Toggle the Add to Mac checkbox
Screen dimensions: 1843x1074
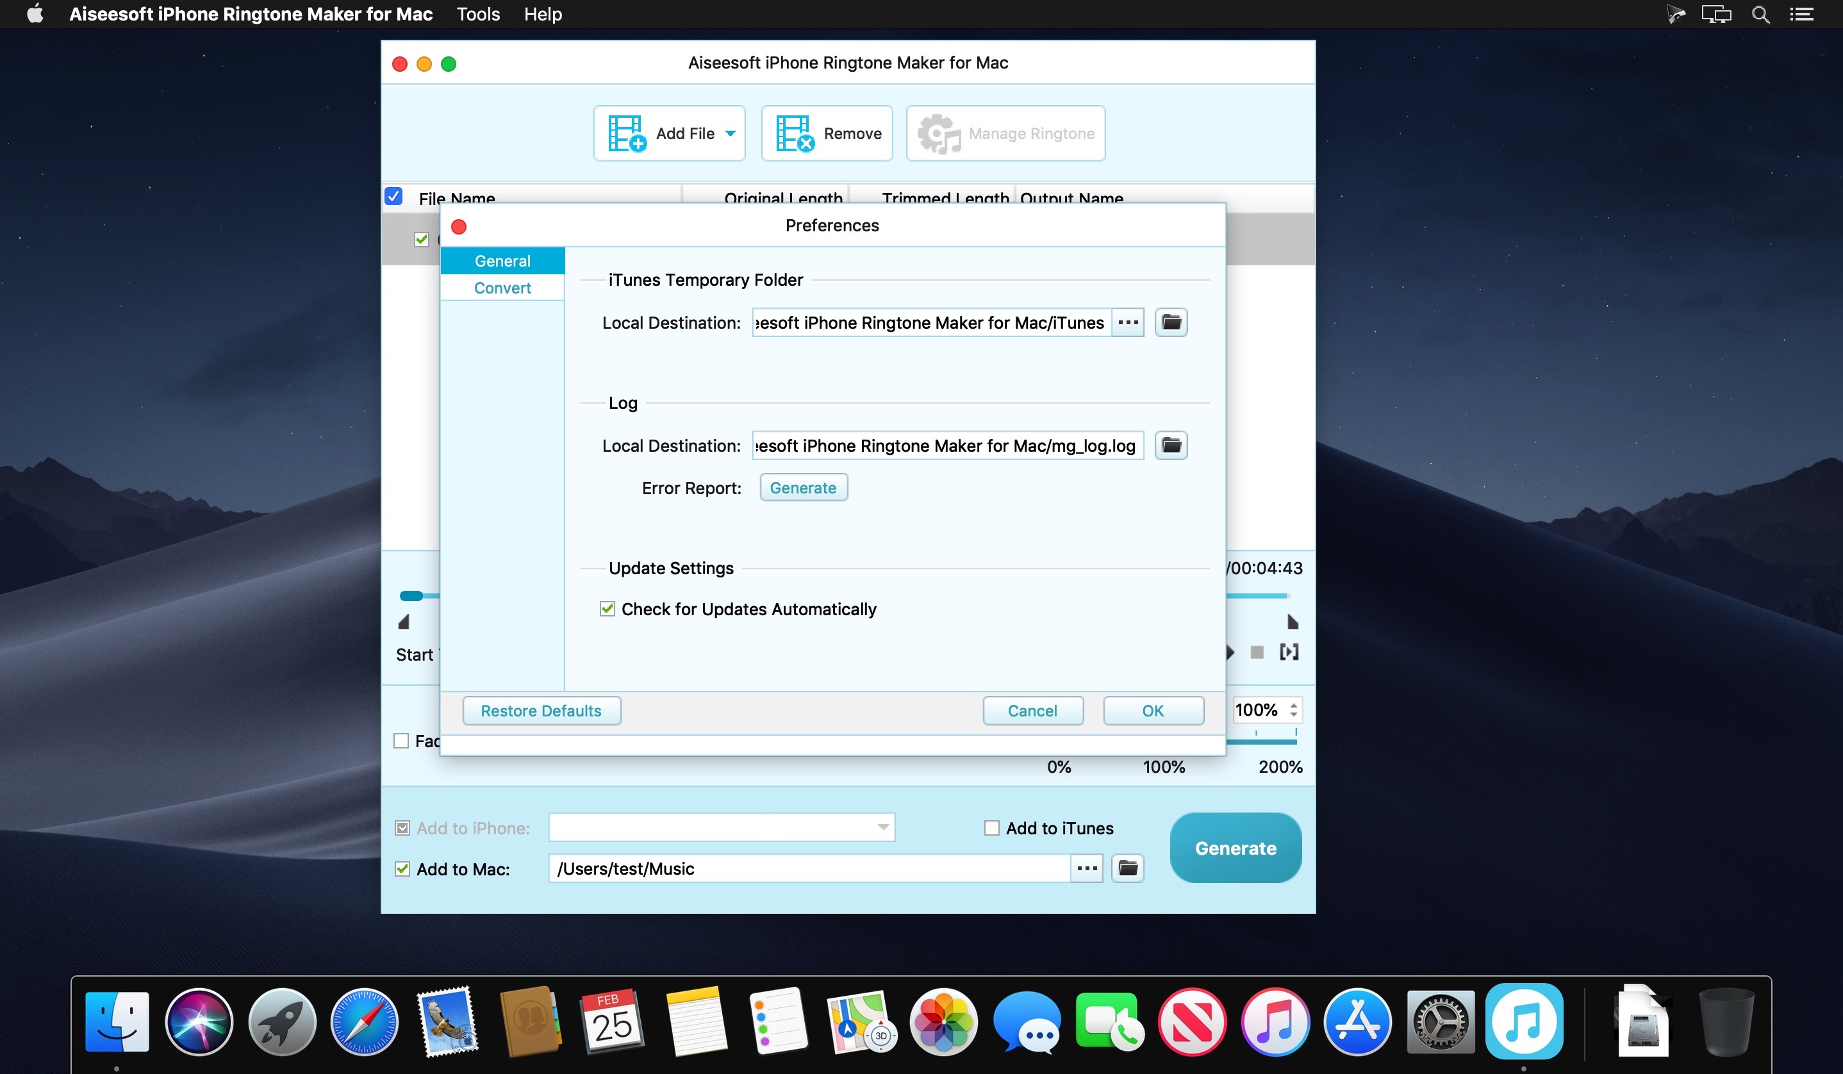402,868
